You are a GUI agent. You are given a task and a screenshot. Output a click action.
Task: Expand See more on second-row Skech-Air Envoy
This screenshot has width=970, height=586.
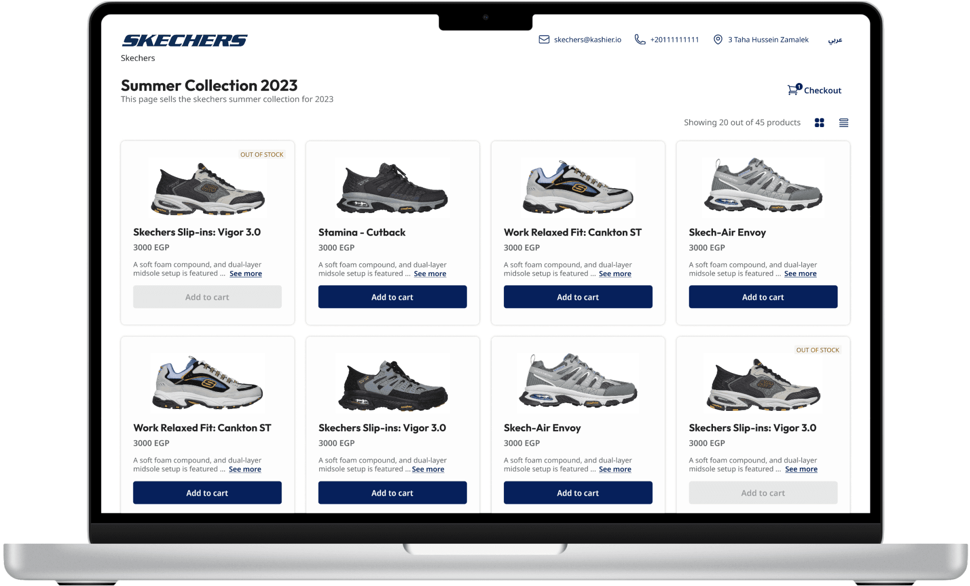614,469
